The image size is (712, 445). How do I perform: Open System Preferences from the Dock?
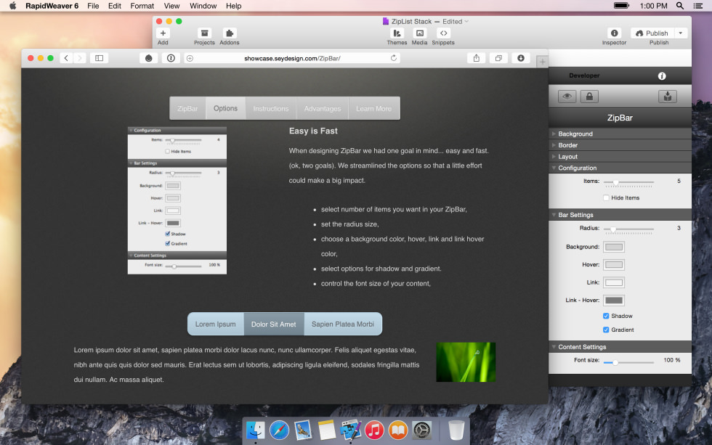pos(422,430)
